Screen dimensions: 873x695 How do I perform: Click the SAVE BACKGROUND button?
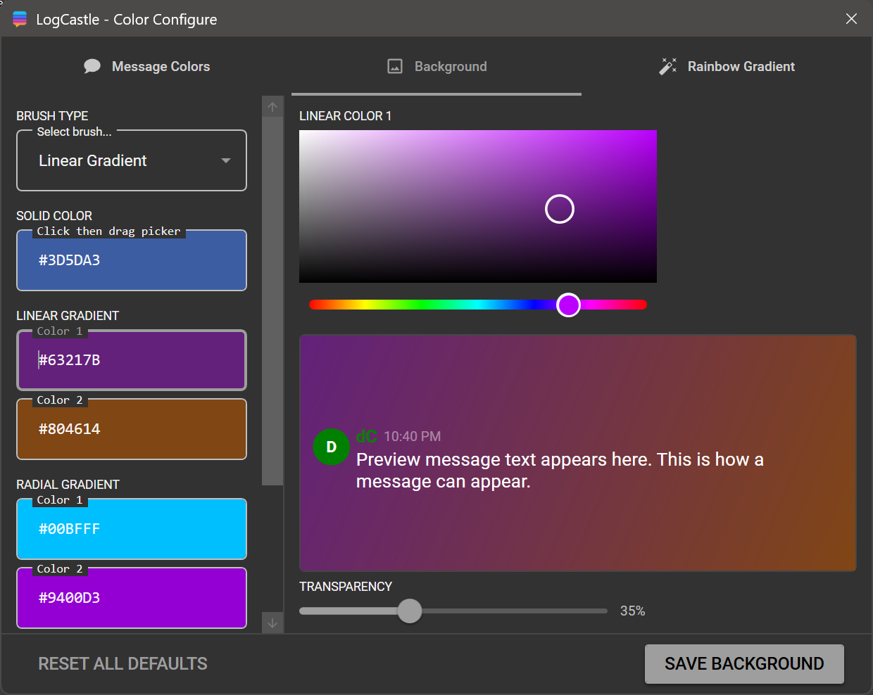click(744, 663)
